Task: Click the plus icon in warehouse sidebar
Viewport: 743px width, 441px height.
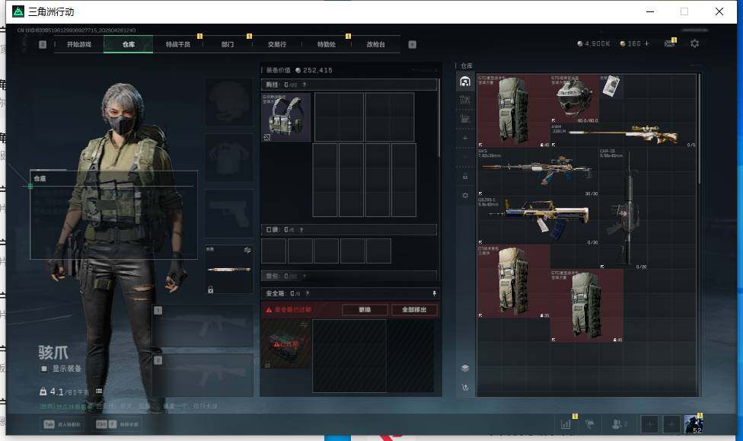Action: click(465, 138)
